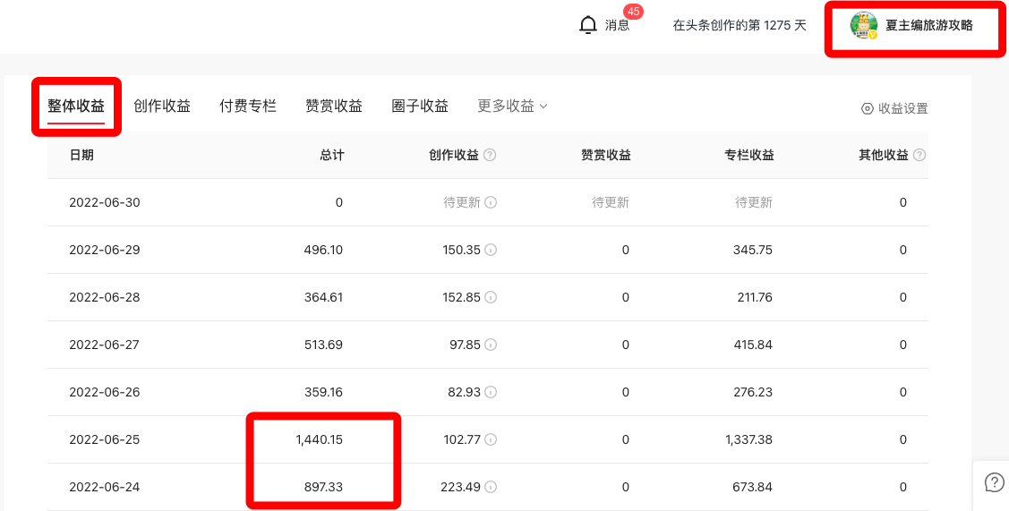Viewport: 1009px width, 511px height.
Task: Click the total value 1,440.15
Action: click(x=320, y=439)
